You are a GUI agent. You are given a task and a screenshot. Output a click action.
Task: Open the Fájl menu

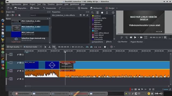(8, 5)
